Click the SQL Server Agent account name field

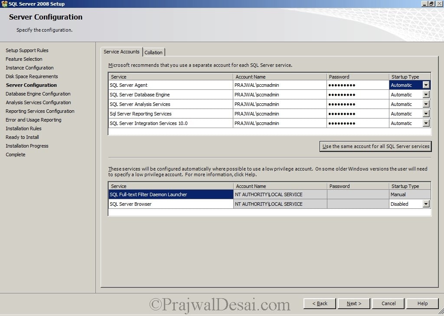(280, 85)
